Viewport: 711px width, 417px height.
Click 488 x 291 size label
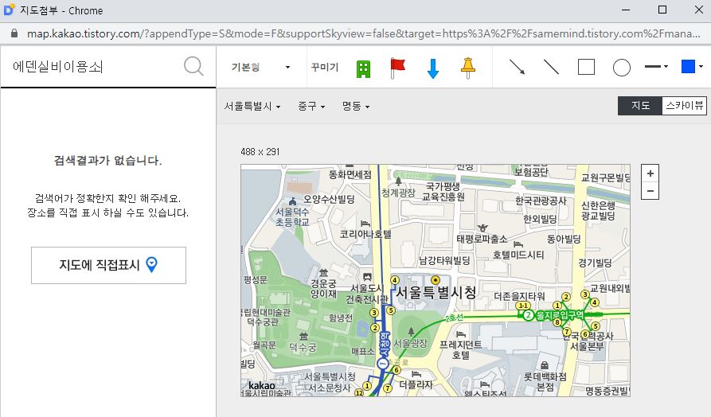[260, 152]
